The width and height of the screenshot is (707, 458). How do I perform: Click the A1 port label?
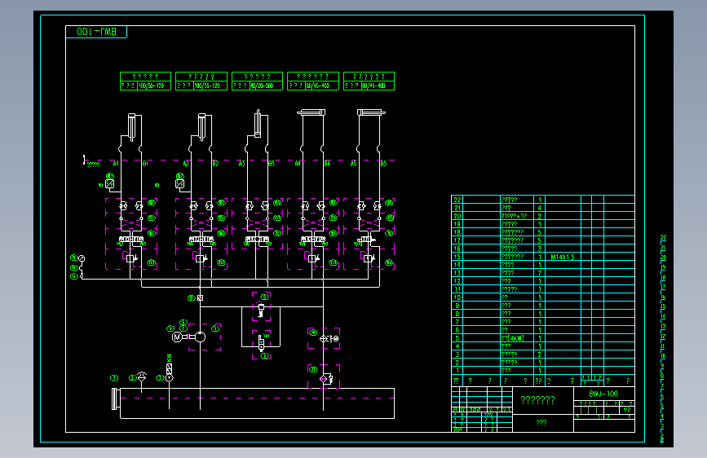[116, 164]
